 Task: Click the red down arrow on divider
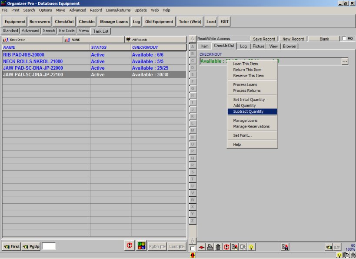pyautogui.click(x=192, y=256)
